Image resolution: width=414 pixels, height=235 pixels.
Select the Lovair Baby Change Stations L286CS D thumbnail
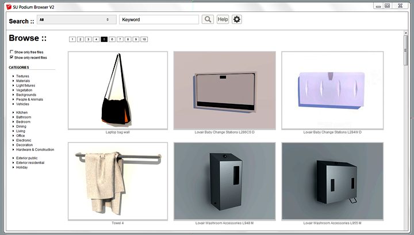coord(225,90)
